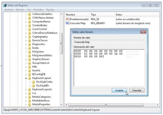
Task: Select the DosKeybCodes folder icon
Action: [x=33, y=82]
